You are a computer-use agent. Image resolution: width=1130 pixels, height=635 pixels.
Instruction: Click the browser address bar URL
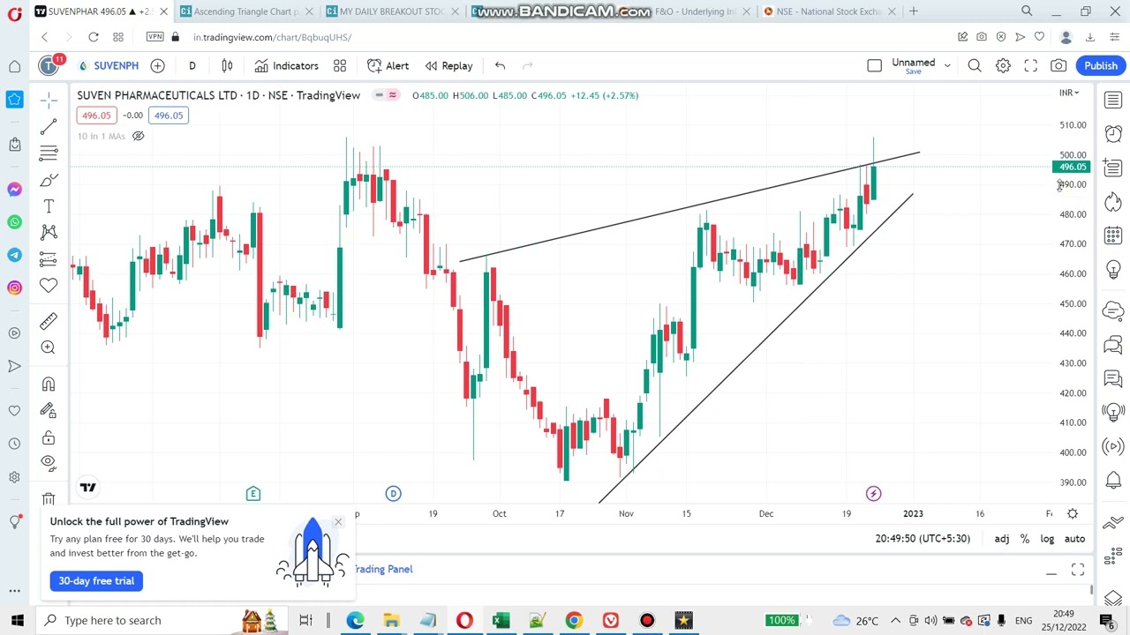(272, 37)
